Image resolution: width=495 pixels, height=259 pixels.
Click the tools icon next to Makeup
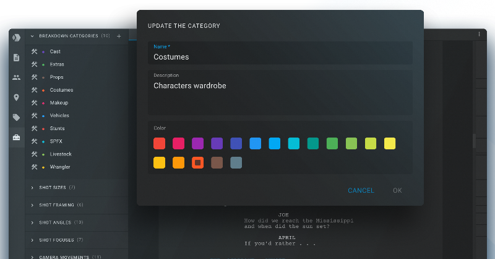(x=35, y=102)
